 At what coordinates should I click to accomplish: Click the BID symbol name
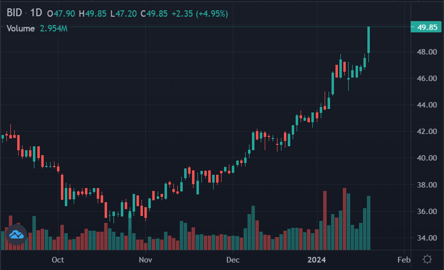tap(14, 13)
